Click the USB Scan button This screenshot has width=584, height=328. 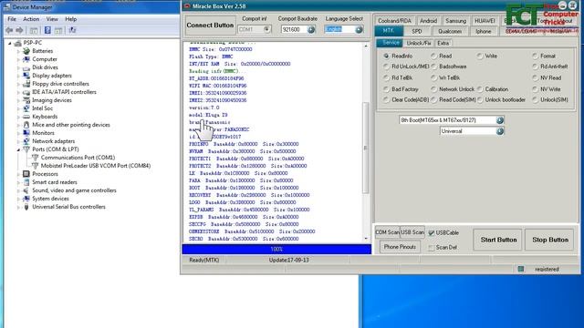[412, 232]
